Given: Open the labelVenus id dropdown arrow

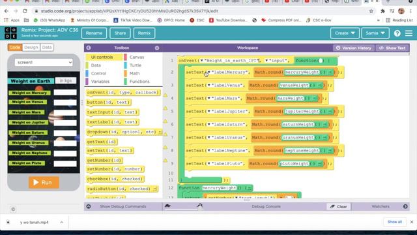Looking at the screenshot, I should tap(208, 86).
